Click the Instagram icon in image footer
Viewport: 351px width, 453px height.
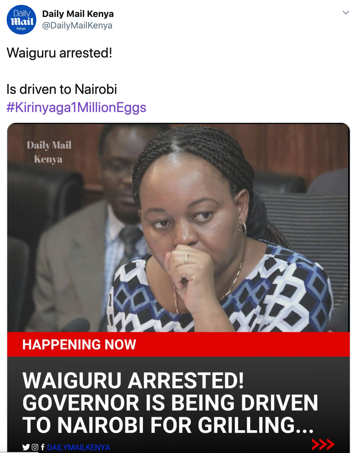click(x=35, y=447)
